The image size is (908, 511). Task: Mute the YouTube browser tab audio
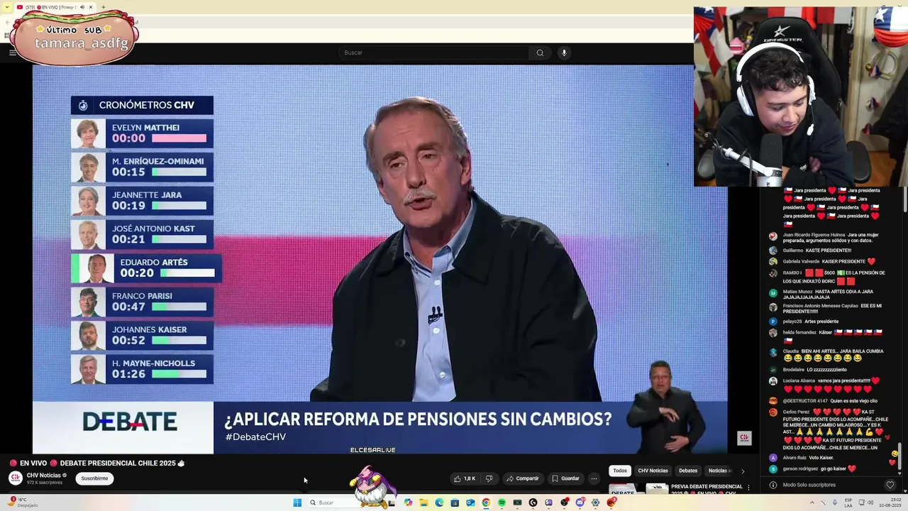[x=82, y=7]
